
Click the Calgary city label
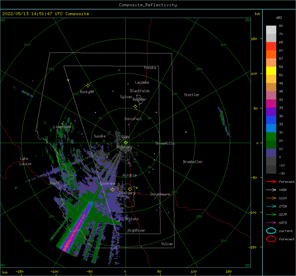pyautogui.click(x=128, y=193)
